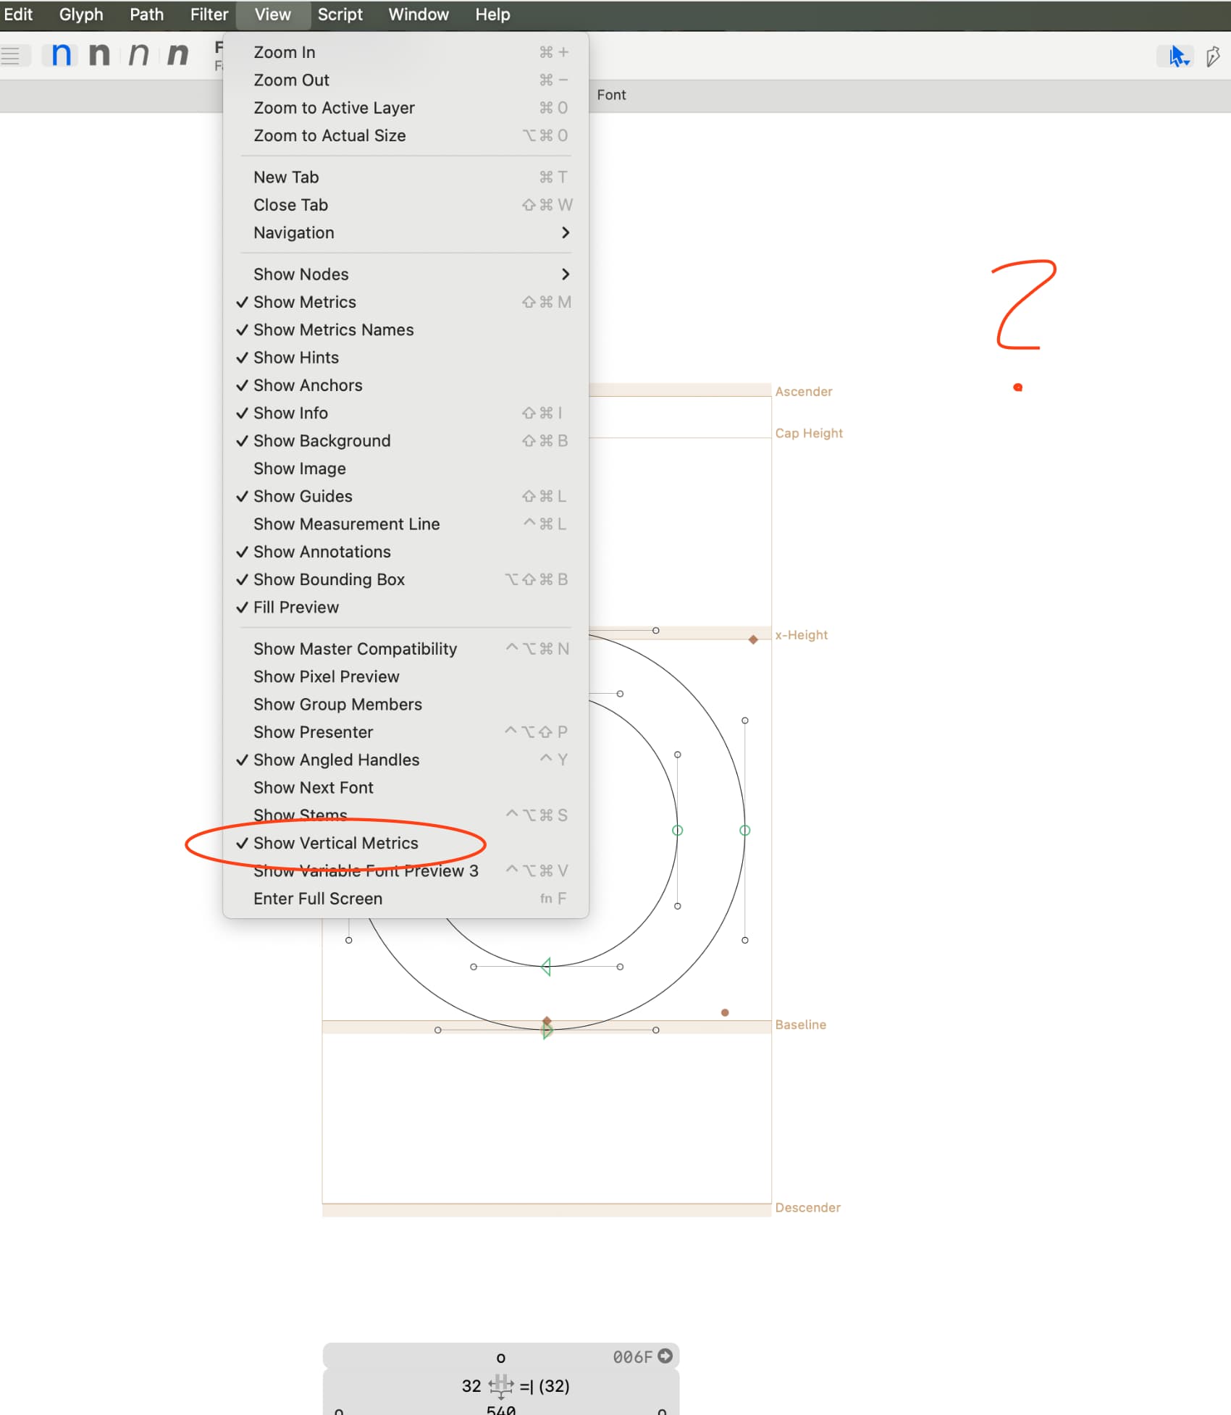Image resolution: width=1231 pixels, height=1415 pixels.
Task: Uncheck Show Vertical Metrics
Action: click(335, 843)
